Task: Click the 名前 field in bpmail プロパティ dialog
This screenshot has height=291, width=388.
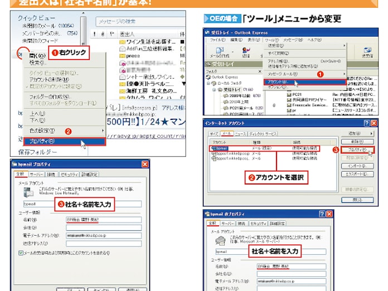Action: pyautogui.click(x=104, y=220)
